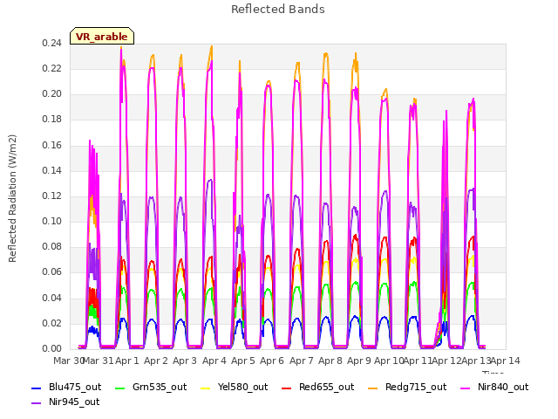Click the 0.20 y-axis value
The width and height of the screenshot is (558, 419).
(51, 94)
